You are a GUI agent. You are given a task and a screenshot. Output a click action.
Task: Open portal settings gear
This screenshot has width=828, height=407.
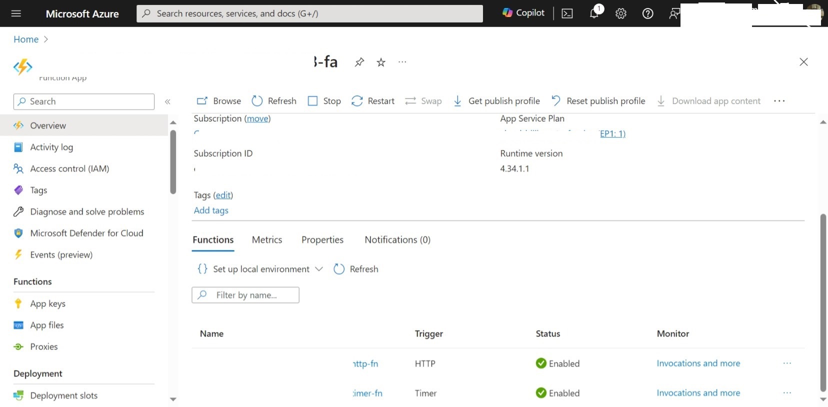point(621,13)
